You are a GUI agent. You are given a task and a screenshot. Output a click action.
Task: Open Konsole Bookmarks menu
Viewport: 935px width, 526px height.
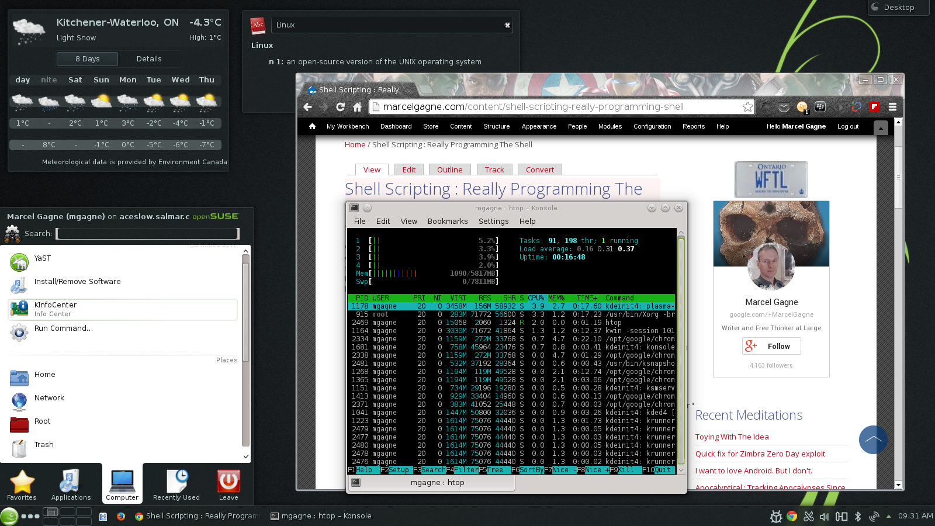[448, 222]
